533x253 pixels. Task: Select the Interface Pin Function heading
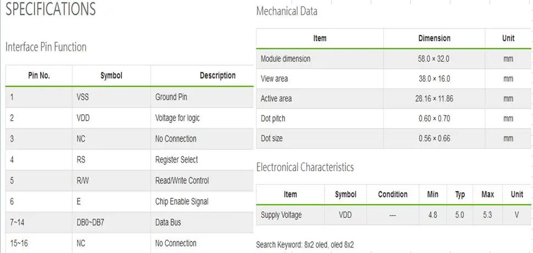(46, 47)
